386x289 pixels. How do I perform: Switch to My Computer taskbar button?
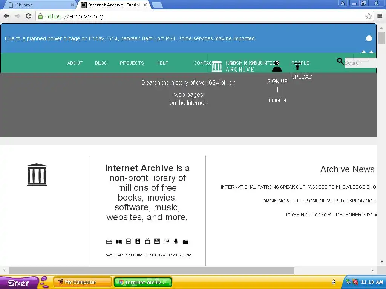click(83, 282)
